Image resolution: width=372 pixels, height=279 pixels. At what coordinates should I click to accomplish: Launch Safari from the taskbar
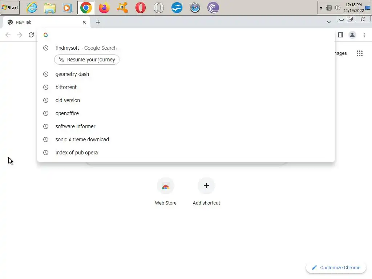click(x=195, y=8)
